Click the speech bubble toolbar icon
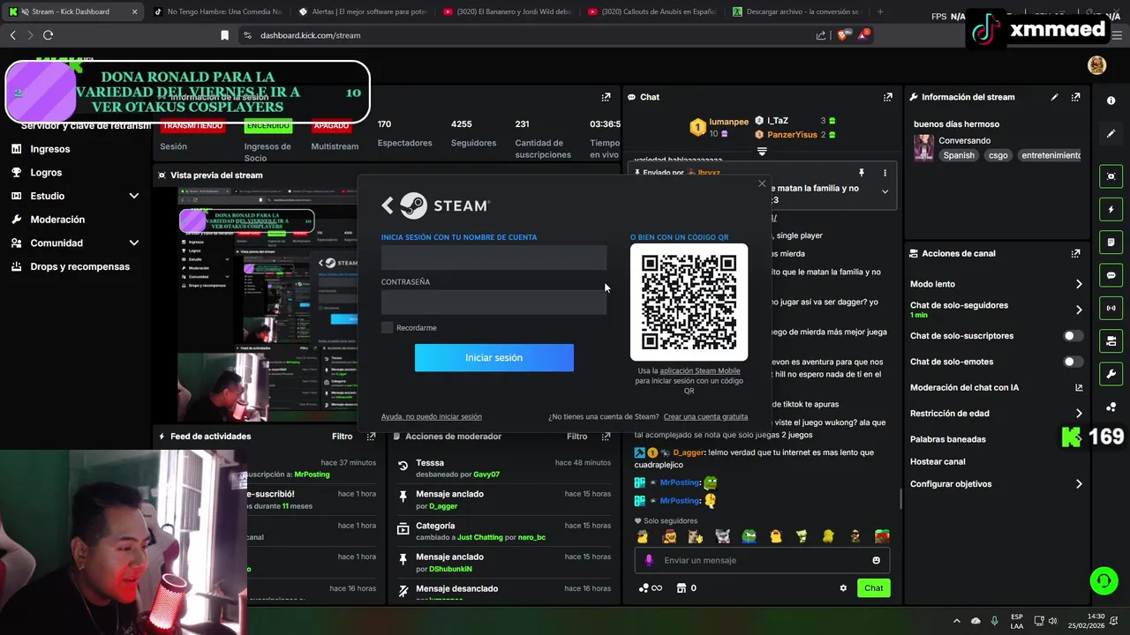This screenshot has height=635, width=1130. click(x=1111, y=275)
